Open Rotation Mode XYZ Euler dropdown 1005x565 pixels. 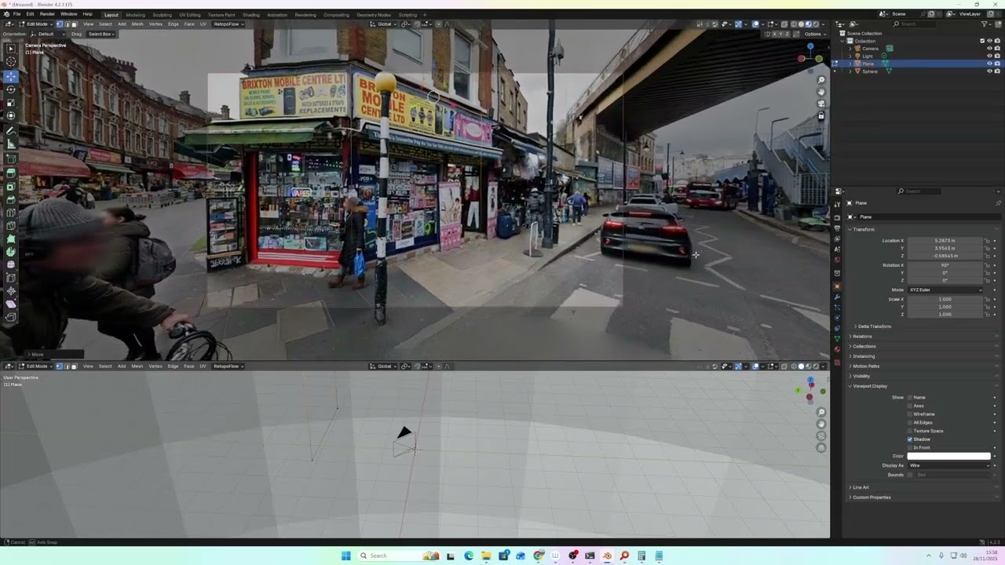(x=945, y=290)
